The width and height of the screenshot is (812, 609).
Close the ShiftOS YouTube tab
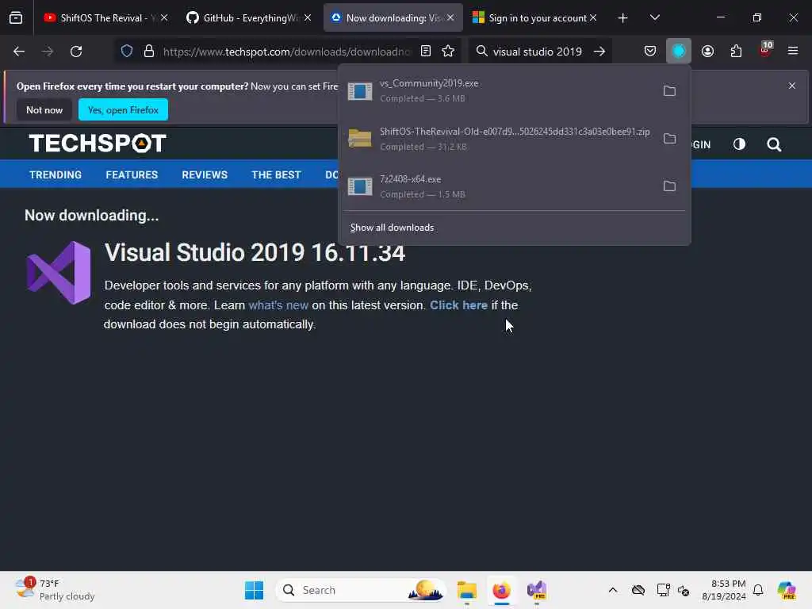point(164,17)
